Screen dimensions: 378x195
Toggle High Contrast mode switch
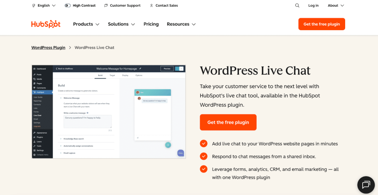click(x=68, y=5)
